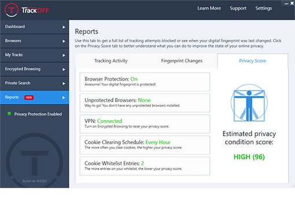Open the Support page

click(238, 8)
